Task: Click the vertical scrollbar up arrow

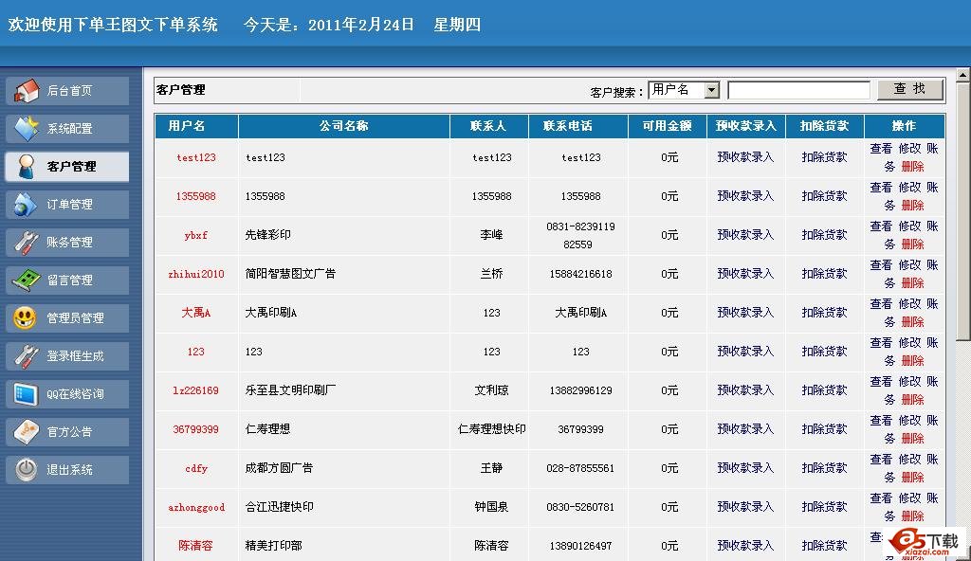Action: (963, 75)
